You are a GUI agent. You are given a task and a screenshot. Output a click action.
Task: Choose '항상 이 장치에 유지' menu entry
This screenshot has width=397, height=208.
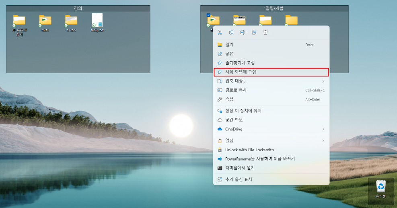pos(271,111)
